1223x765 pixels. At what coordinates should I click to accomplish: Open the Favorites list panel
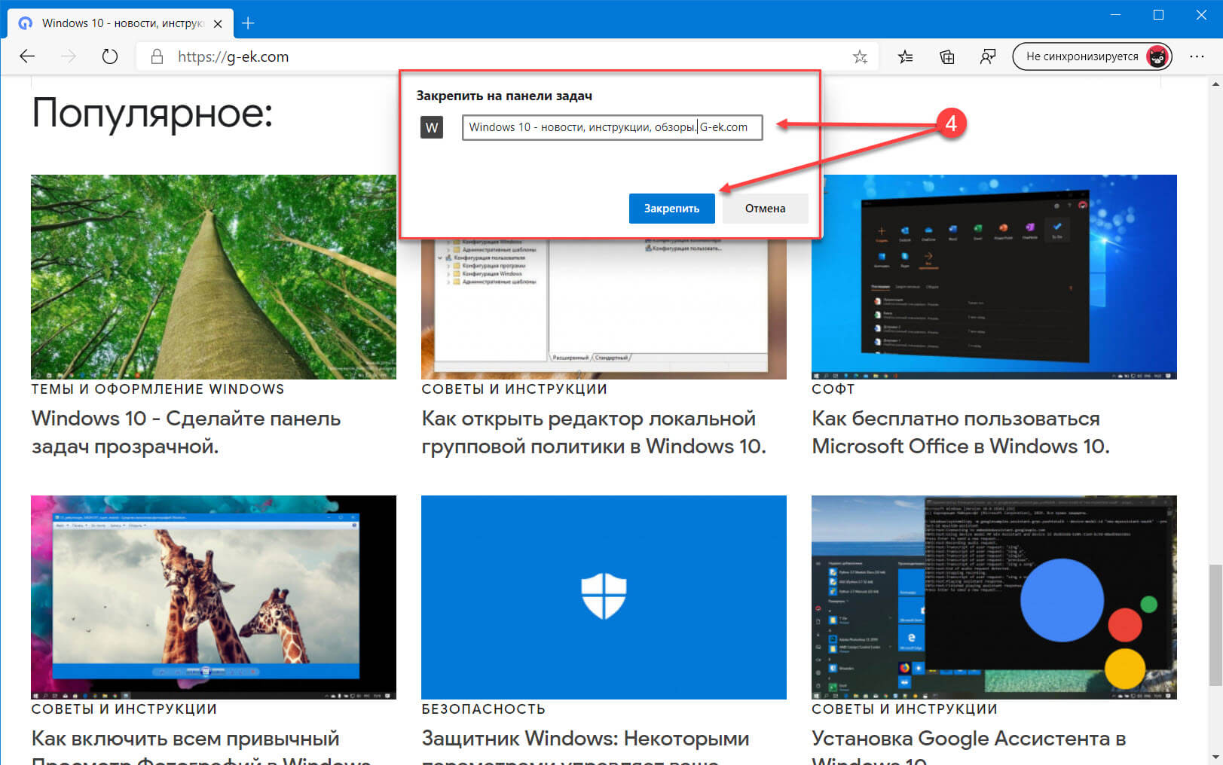tap(906, 56)
